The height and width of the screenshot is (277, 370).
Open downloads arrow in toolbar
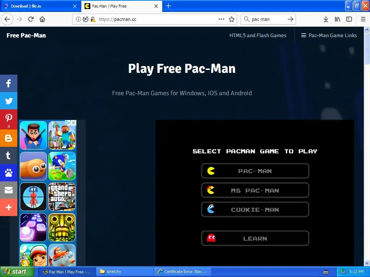tap(326, 19)
